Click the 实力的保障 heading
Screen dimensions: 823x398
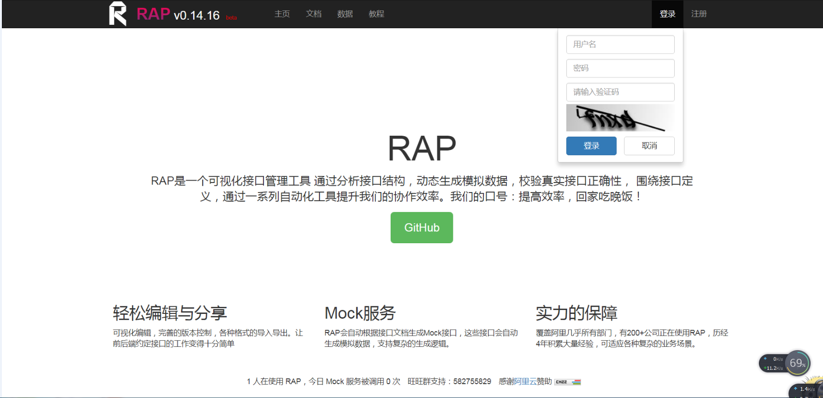point(577,313)
